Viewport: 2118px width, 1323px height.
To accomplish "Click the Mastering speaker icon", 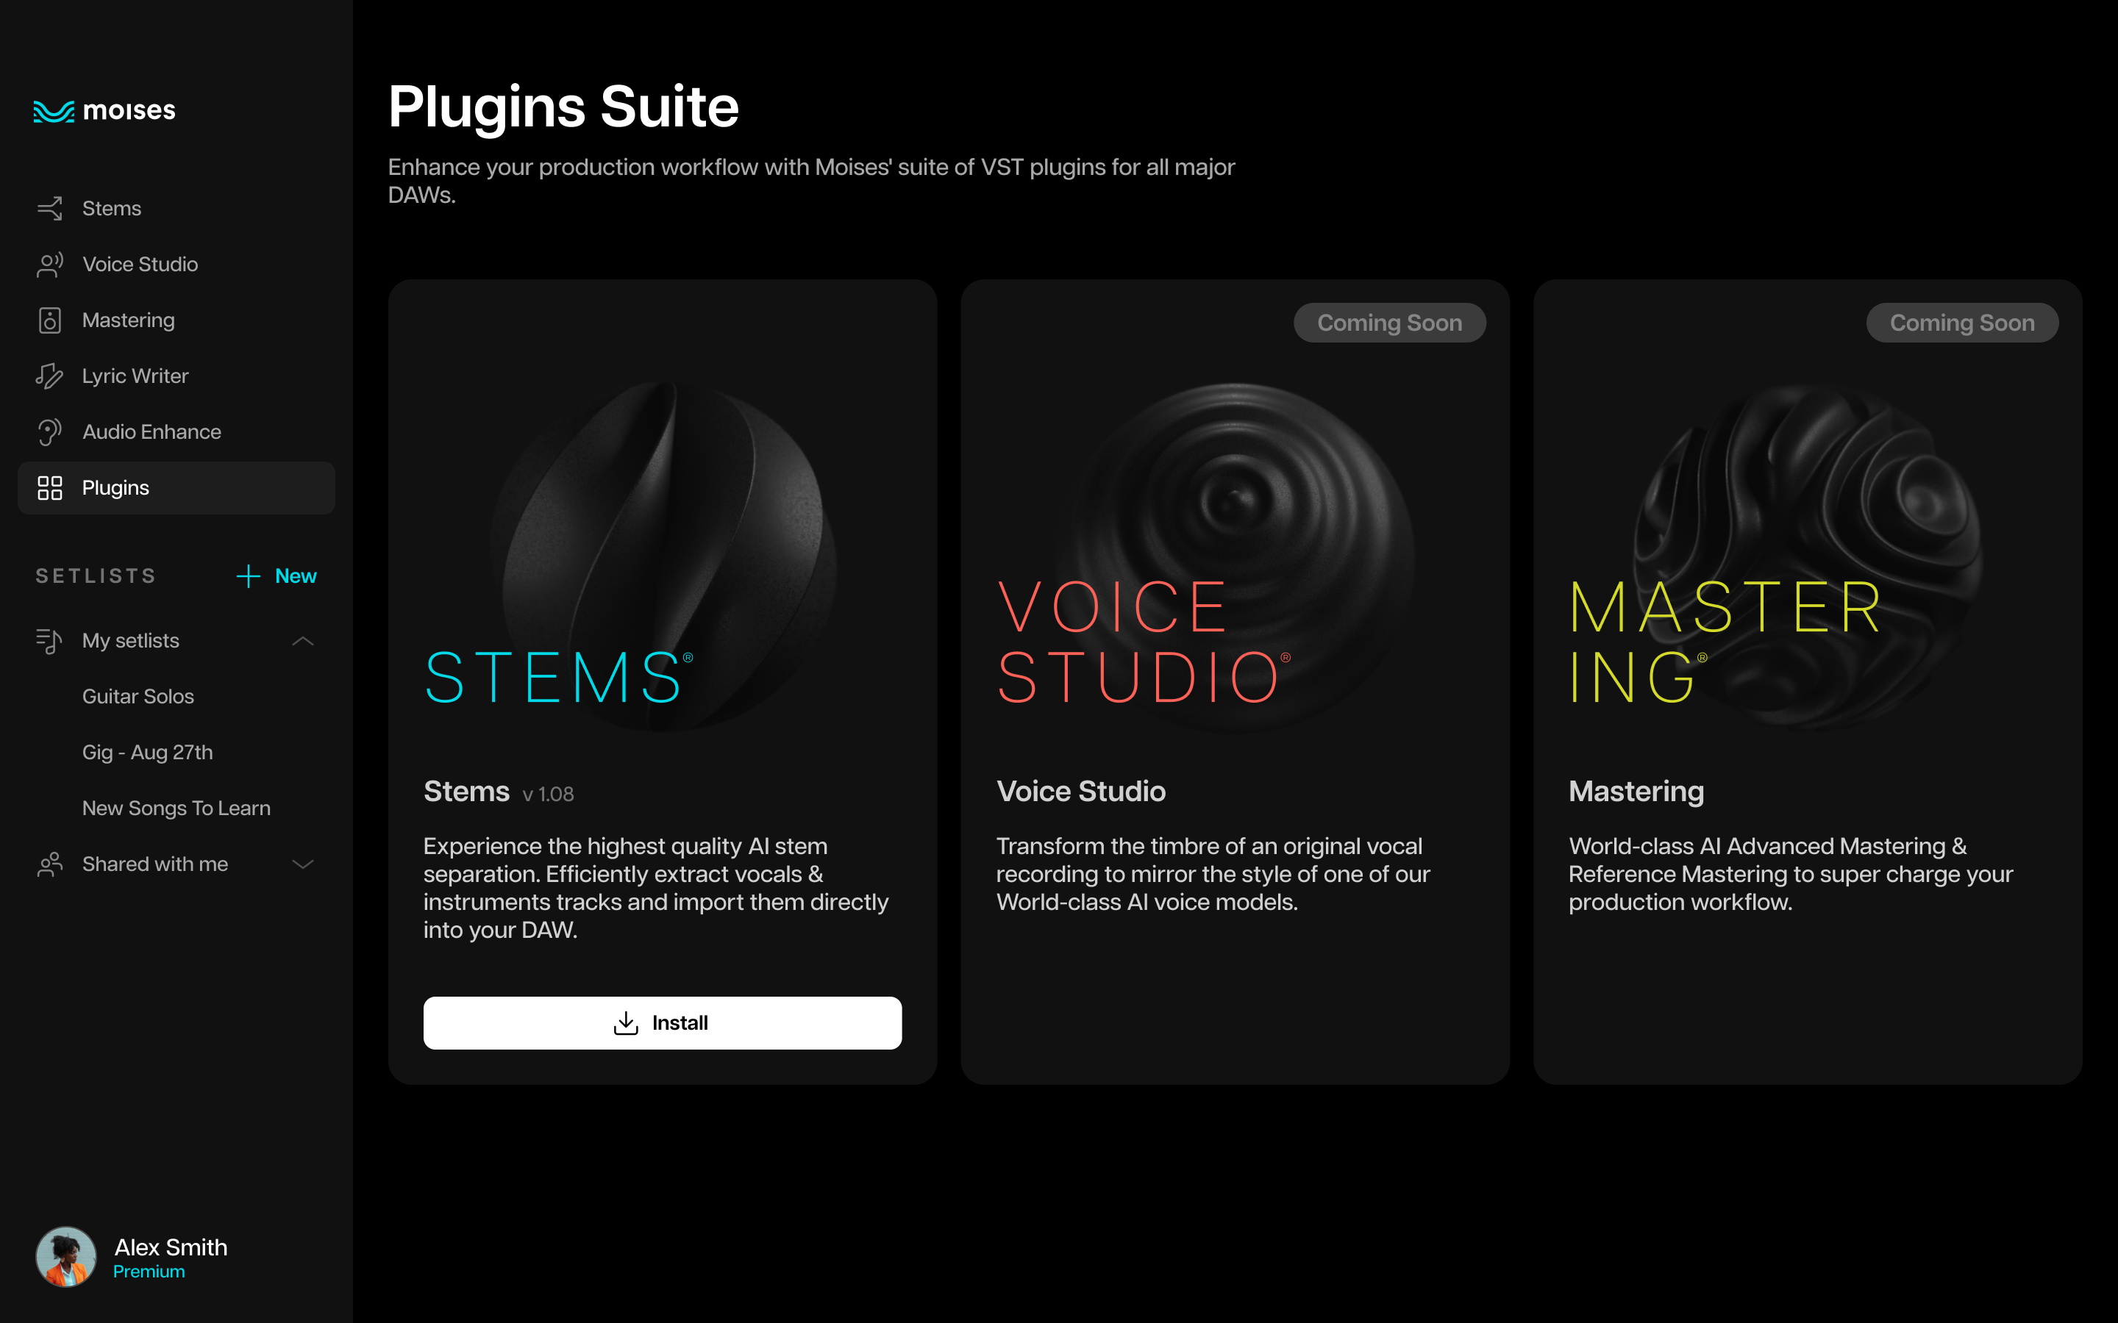I will coord(50,320).
